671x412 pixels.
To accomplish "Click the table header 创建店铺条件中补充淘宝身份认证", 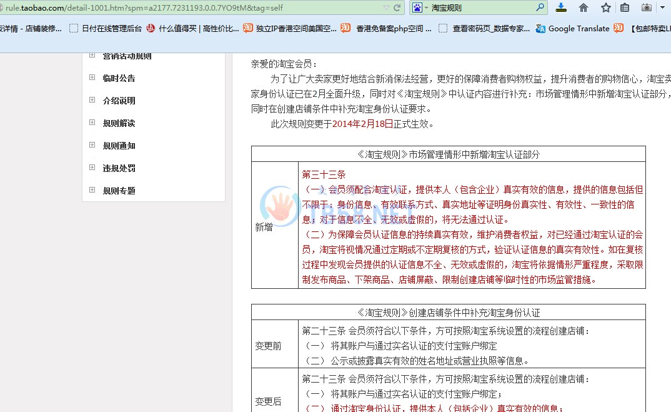I will [449, 313].
